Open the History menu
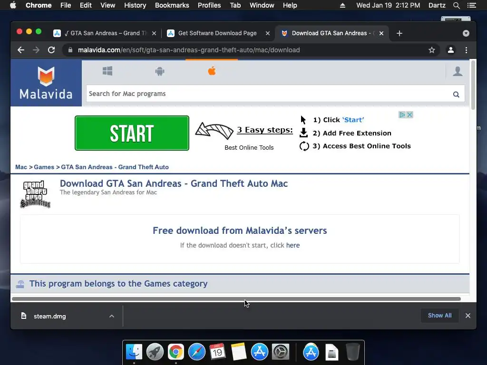 [135, 5]
